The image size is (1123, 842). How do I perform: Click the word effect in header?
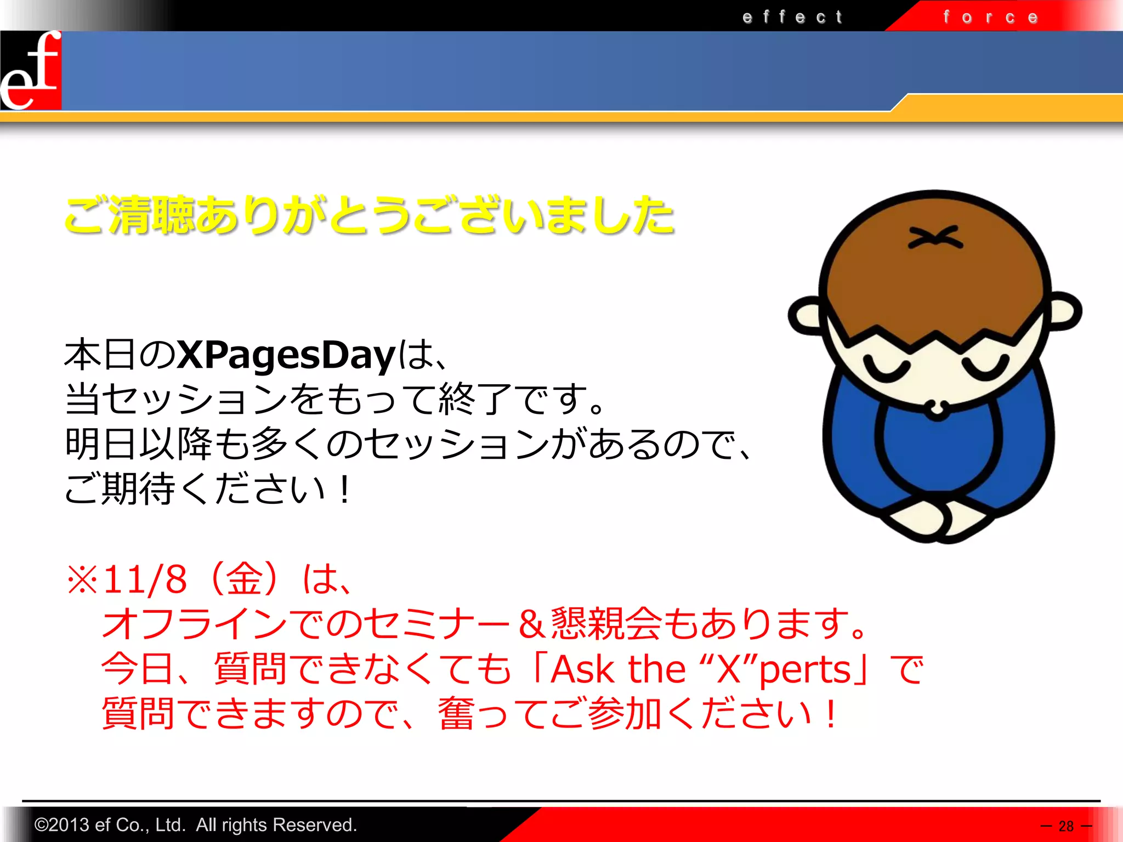(x=793, y=17)
